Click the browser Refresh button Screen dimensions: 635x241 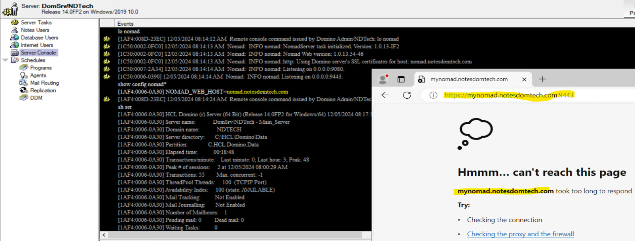click(x=407, y=95)
